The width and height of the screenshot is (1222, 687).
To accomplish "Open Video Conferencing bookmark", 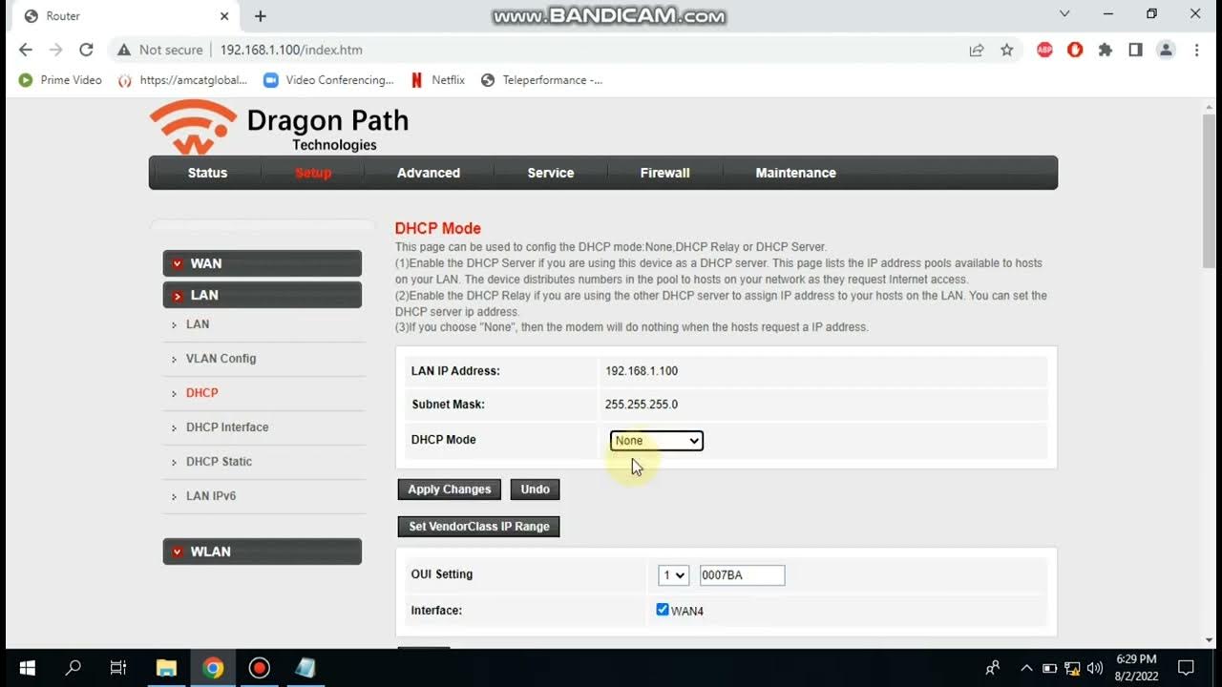I will (x=328, y=80).
